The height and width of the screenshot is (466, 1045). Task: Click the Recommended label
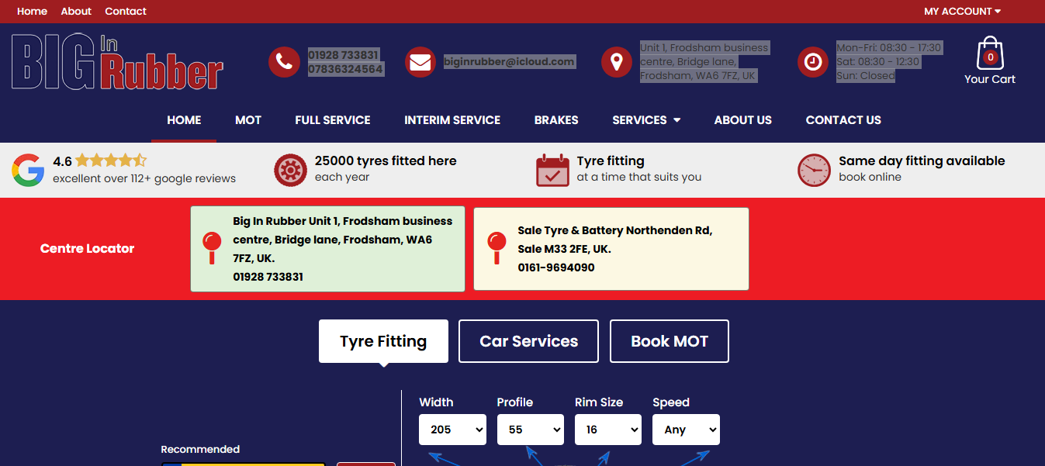[x=200, y=450]
